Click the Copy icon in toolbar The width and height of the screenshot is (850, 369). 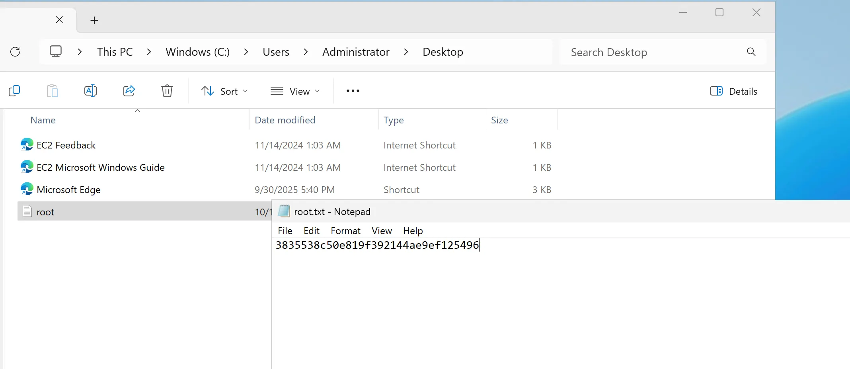(x=14, y=91)
